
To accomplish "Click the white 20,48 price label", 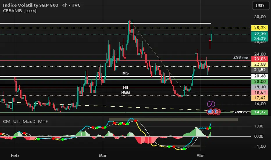I will click(260, 76).
